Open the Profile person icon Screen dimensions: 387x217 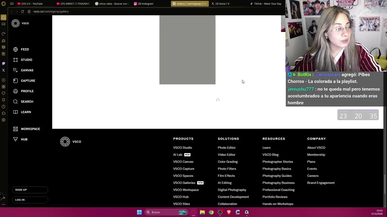[x=15, y=91]
